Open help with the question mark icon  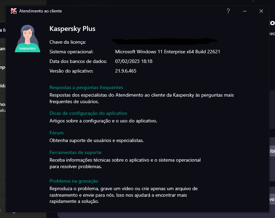point(228,11)
